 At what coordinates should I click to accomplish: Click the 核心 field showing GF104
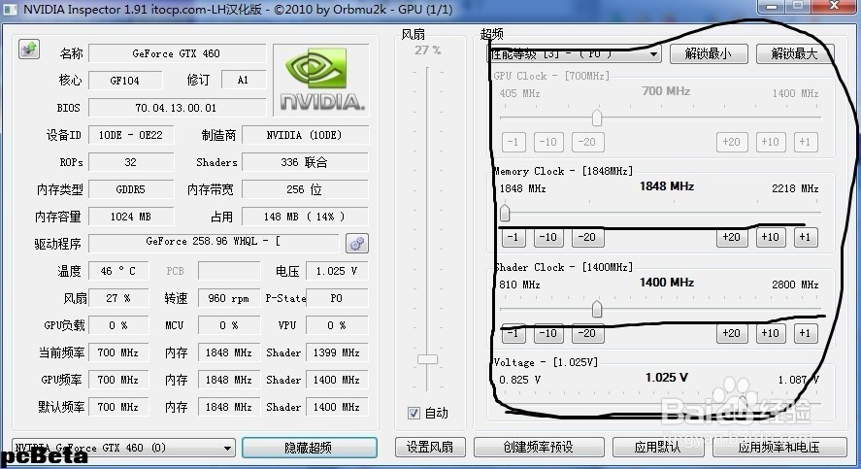click(125, 81)
